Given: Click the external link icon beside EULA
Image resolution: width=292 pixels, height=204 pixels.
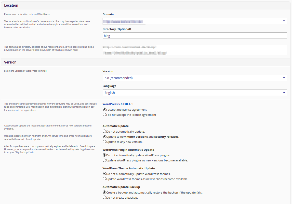Looking at the screenshot, I should pyautogui.click(x=132, y=104).
